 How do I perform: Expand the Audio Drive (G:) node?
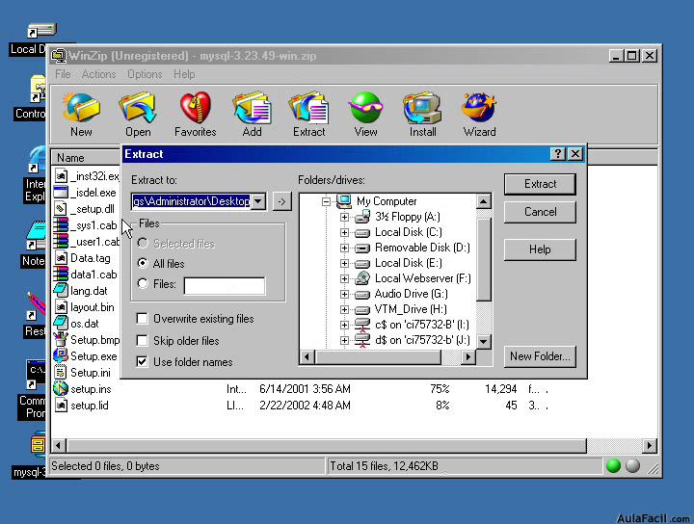point(344,294)
